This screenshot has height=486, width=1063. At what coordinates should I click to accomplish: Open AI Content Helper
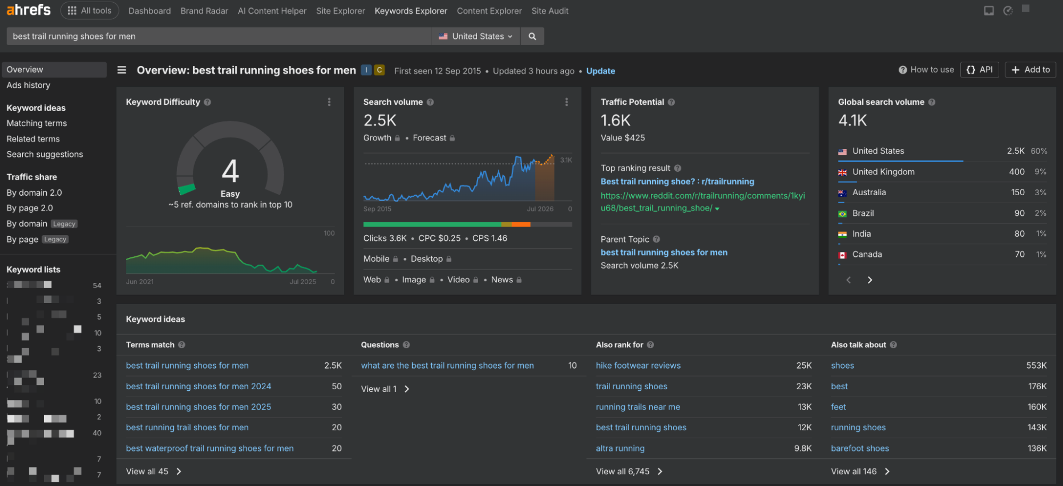point(272,11)
